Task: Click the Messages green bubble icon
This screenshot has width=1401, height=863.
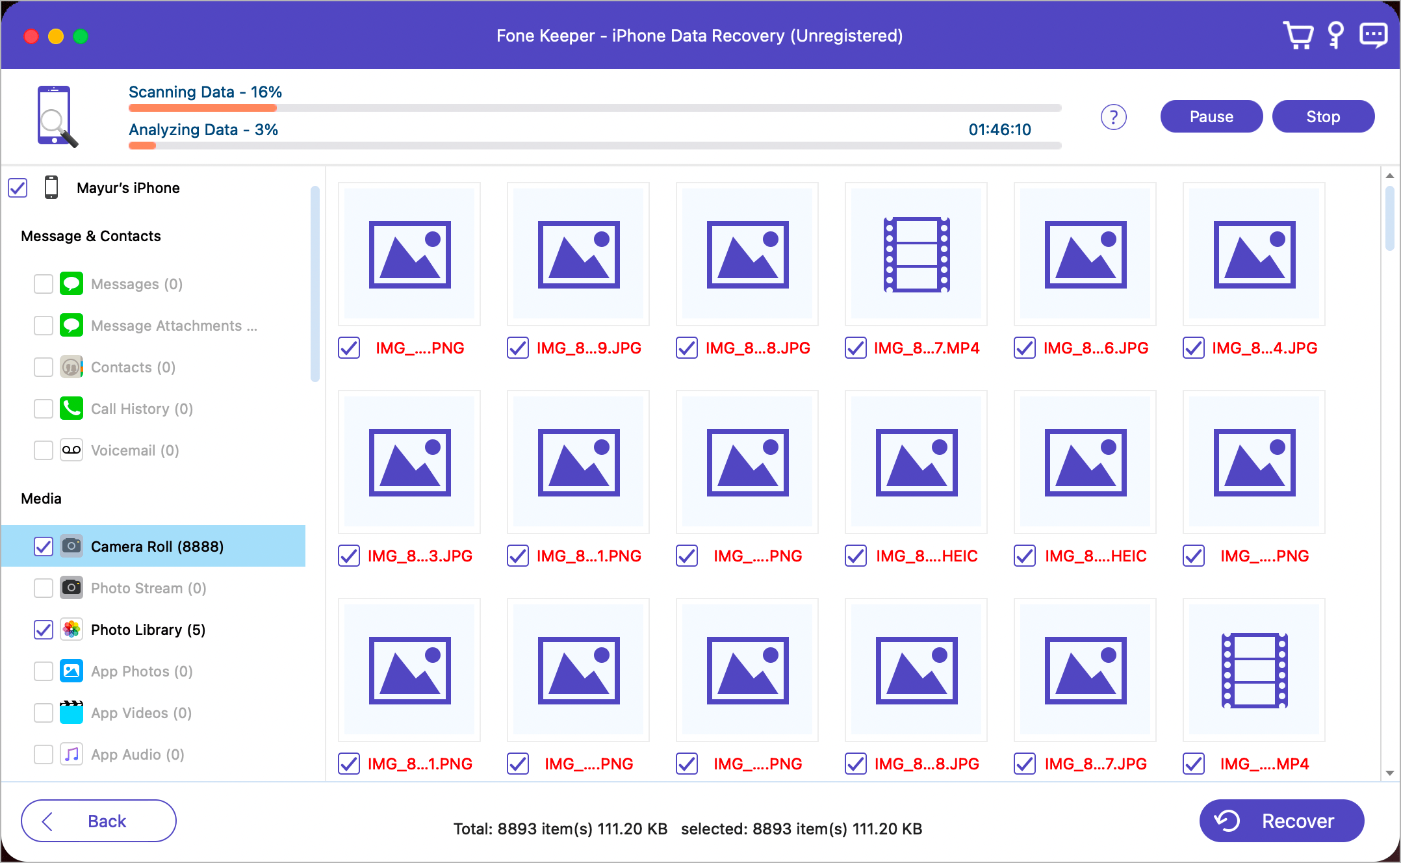Action: 71,284
